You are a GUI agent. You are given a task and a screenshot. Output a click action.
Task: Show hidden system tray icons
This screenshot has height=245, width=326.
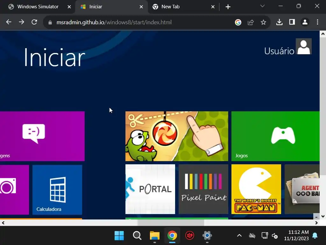[x=239, y=236]
